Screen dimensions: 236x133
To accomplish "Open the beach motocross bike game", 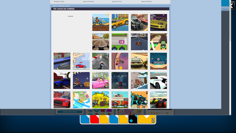I will 101,23.
